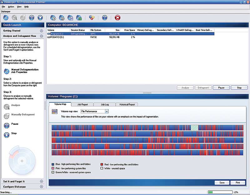Click the Manual Defragmentation Job Properties sidebar icon
The height and width of the screenshot is (195, 250).
click(7, 71)
